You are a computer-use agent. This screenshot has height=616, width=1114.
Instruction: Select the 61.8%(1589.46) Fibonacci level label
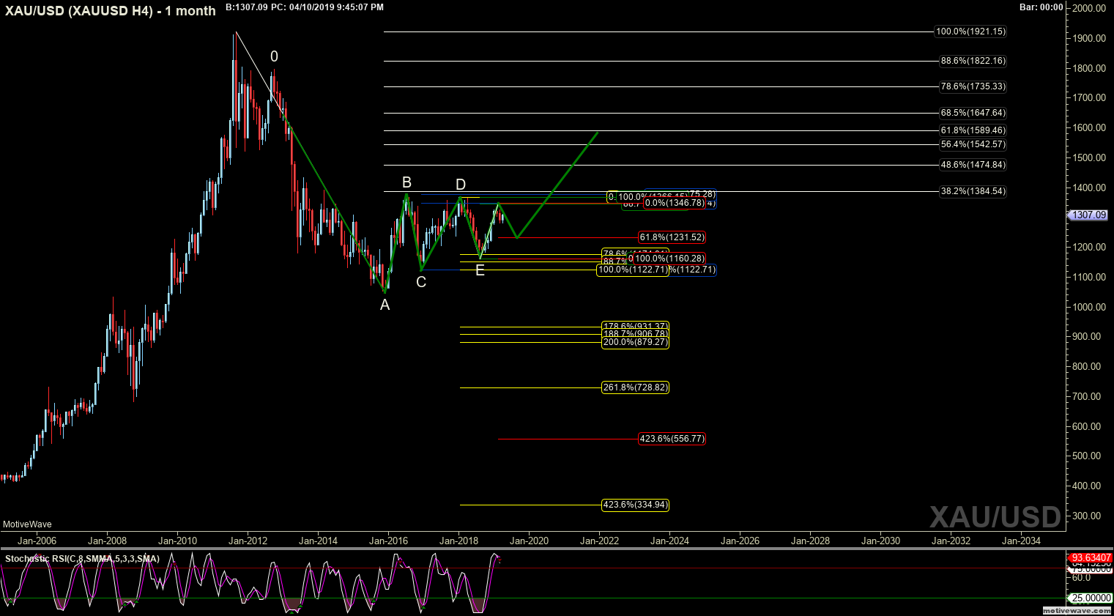click(973, 130)
